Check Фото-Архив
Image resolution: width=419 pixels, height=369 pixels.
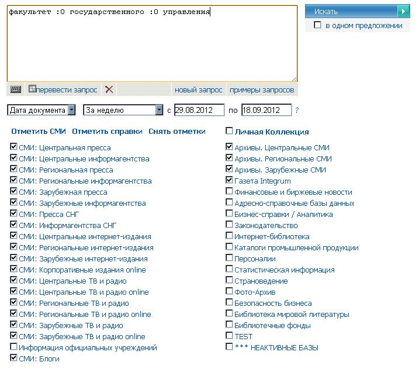click(229, 291)
